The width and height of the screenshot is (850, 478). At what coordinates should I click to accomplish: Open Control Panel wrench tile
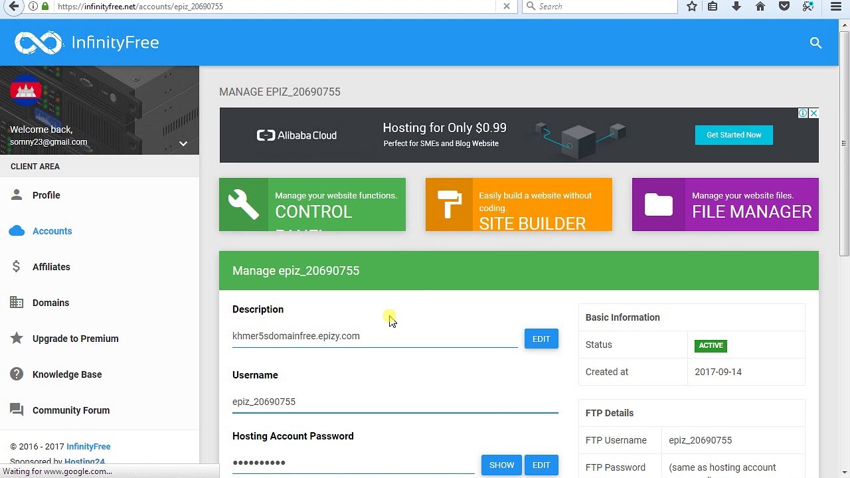[312, 204]
